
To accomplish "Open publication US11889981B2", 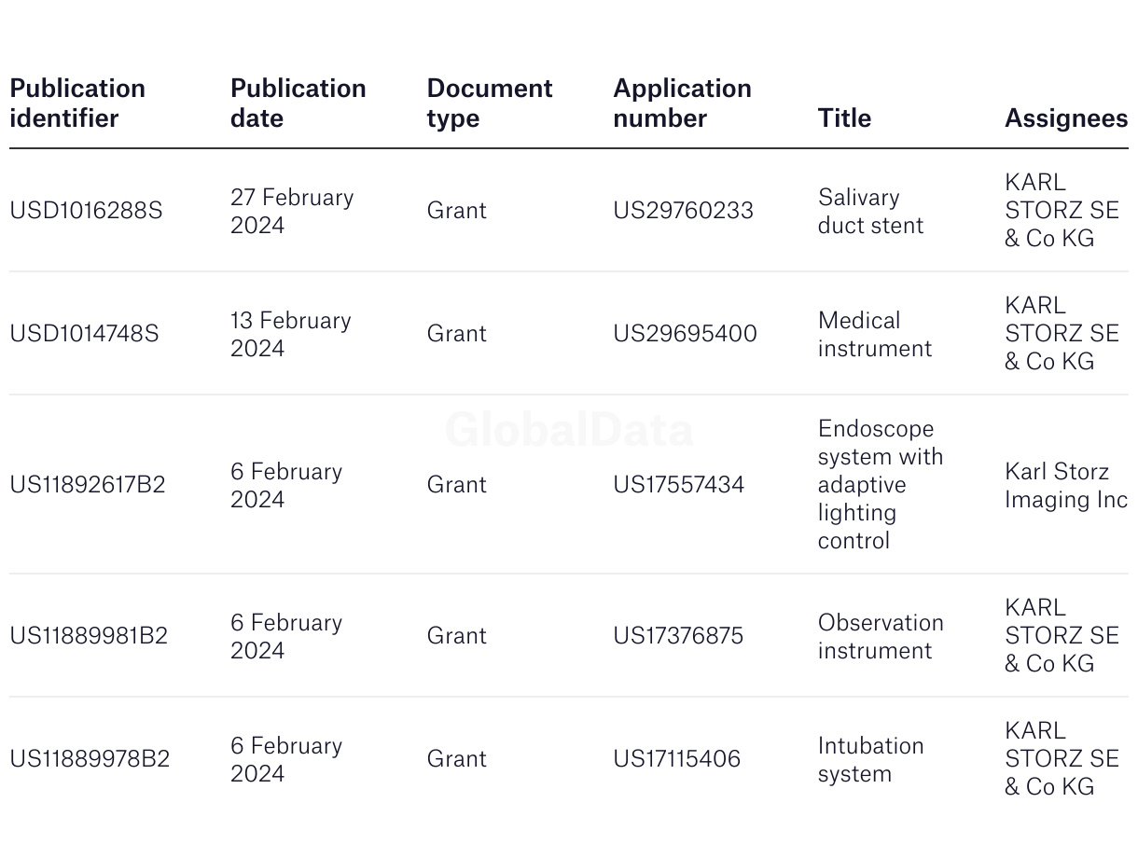I will [x=89, y=635].
